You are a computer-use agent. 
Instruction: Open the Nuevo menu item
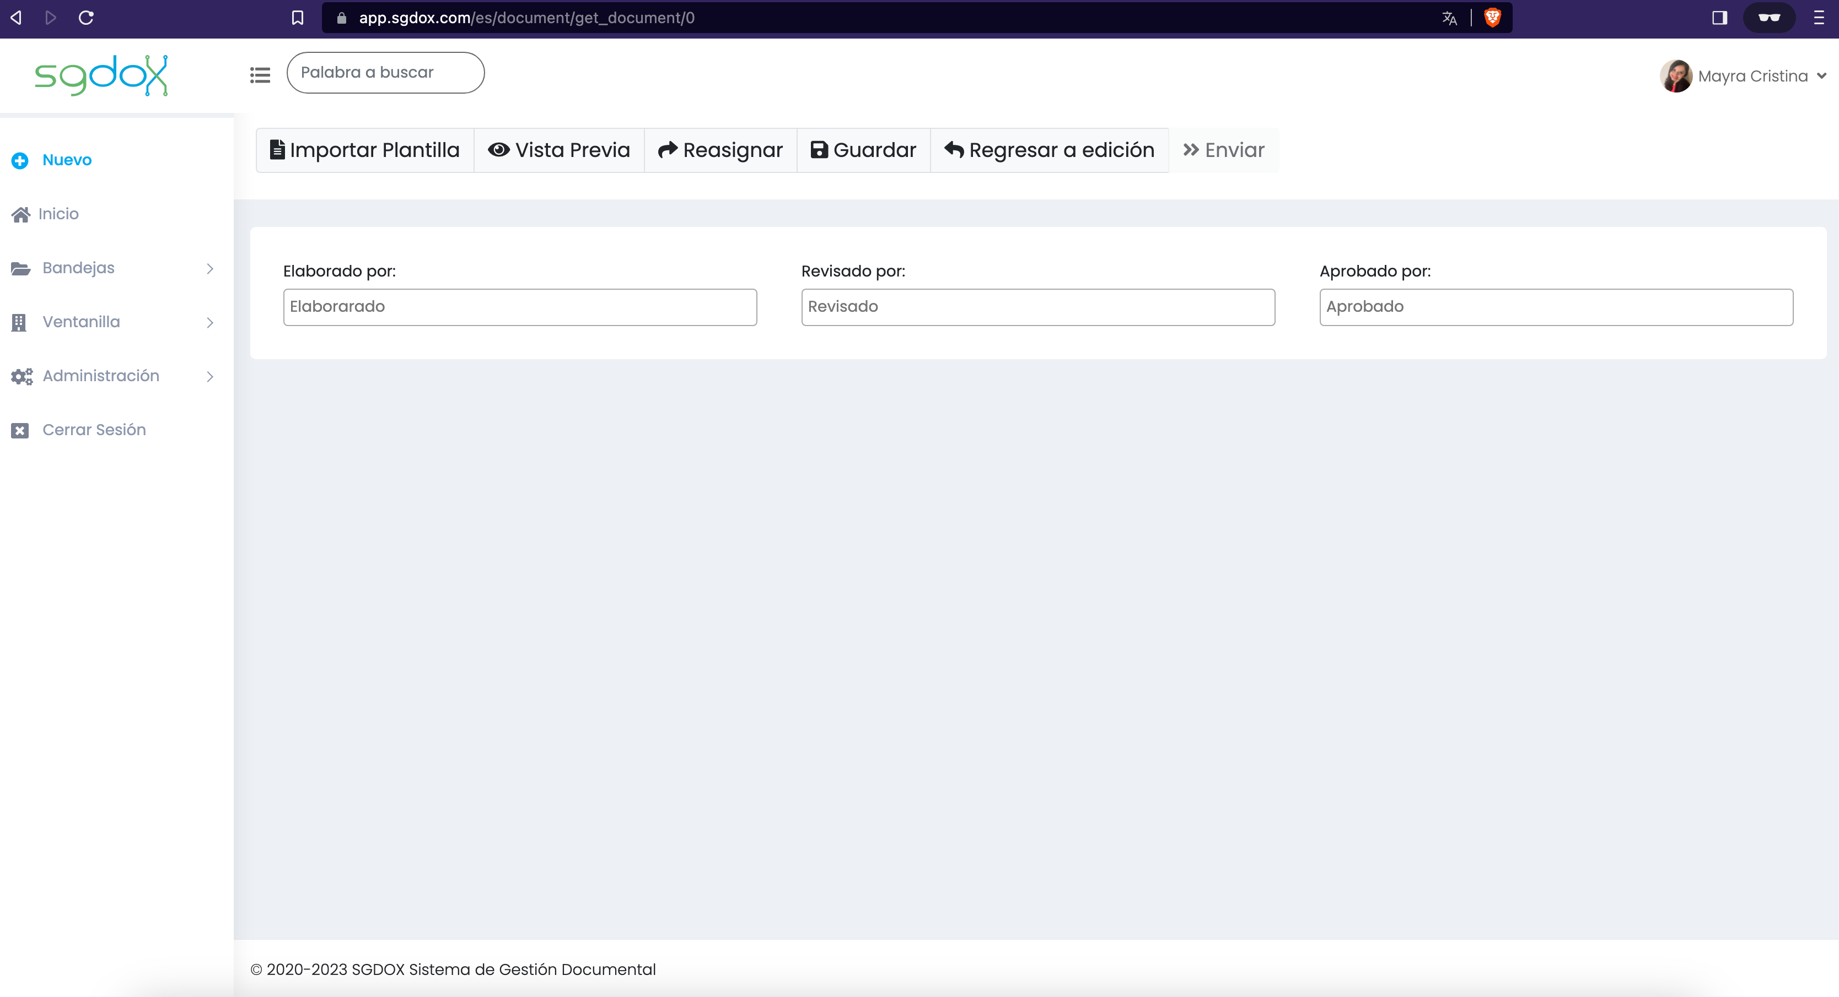[x=67, y=160]
